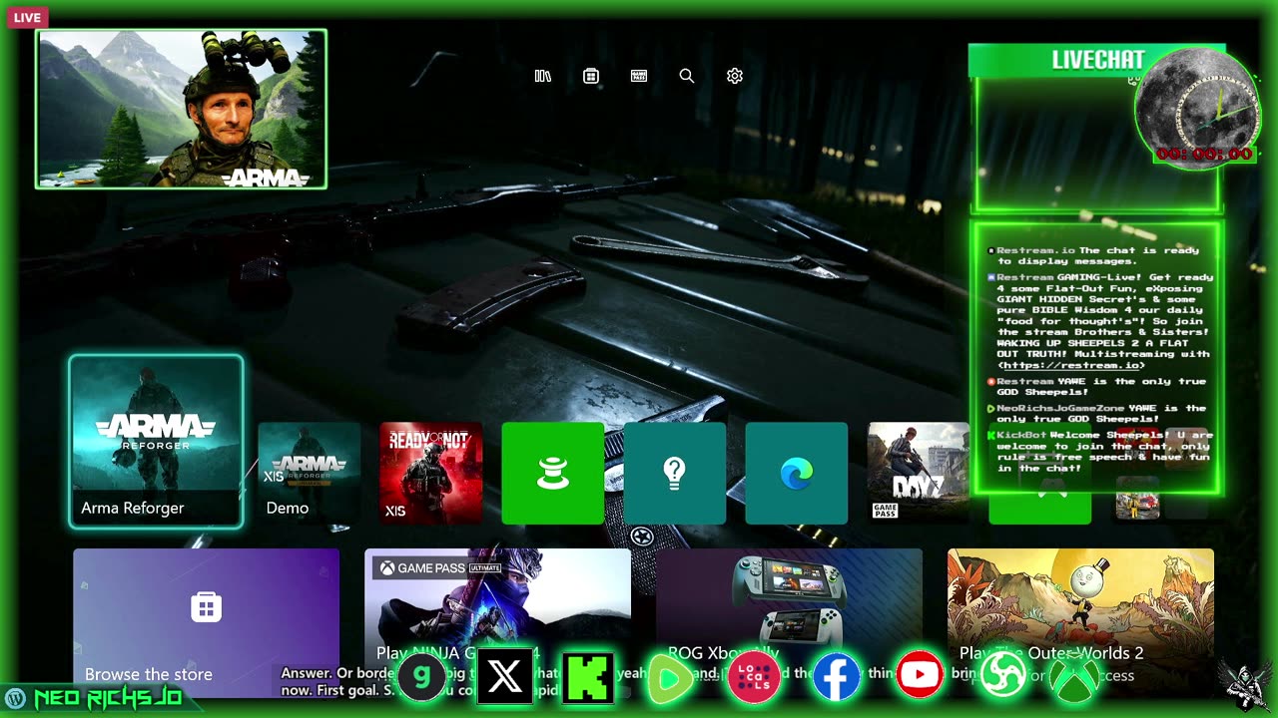Click the restream.io link in chat
The image size is (1278, 718).
(1072, 365)
